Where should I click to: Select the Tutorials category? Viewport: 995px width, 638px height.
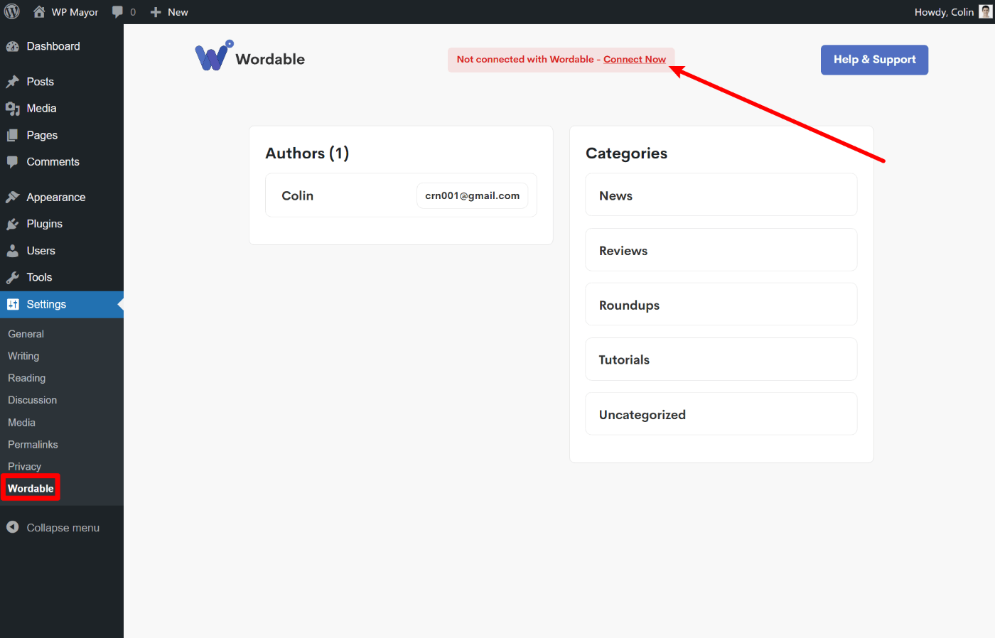(721, 359)
